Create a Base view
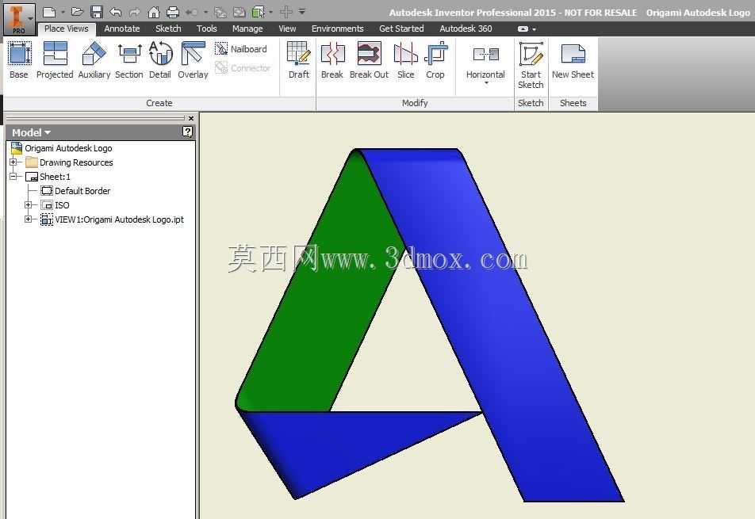 tap(19, 59)
